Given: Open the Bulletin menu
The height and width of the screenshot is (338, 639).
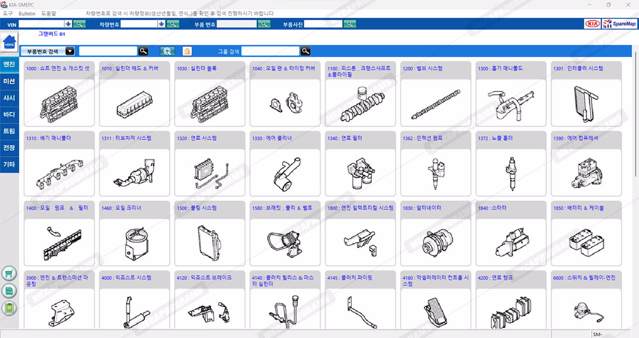Looking at the screenshot, I should coord(27,14).
